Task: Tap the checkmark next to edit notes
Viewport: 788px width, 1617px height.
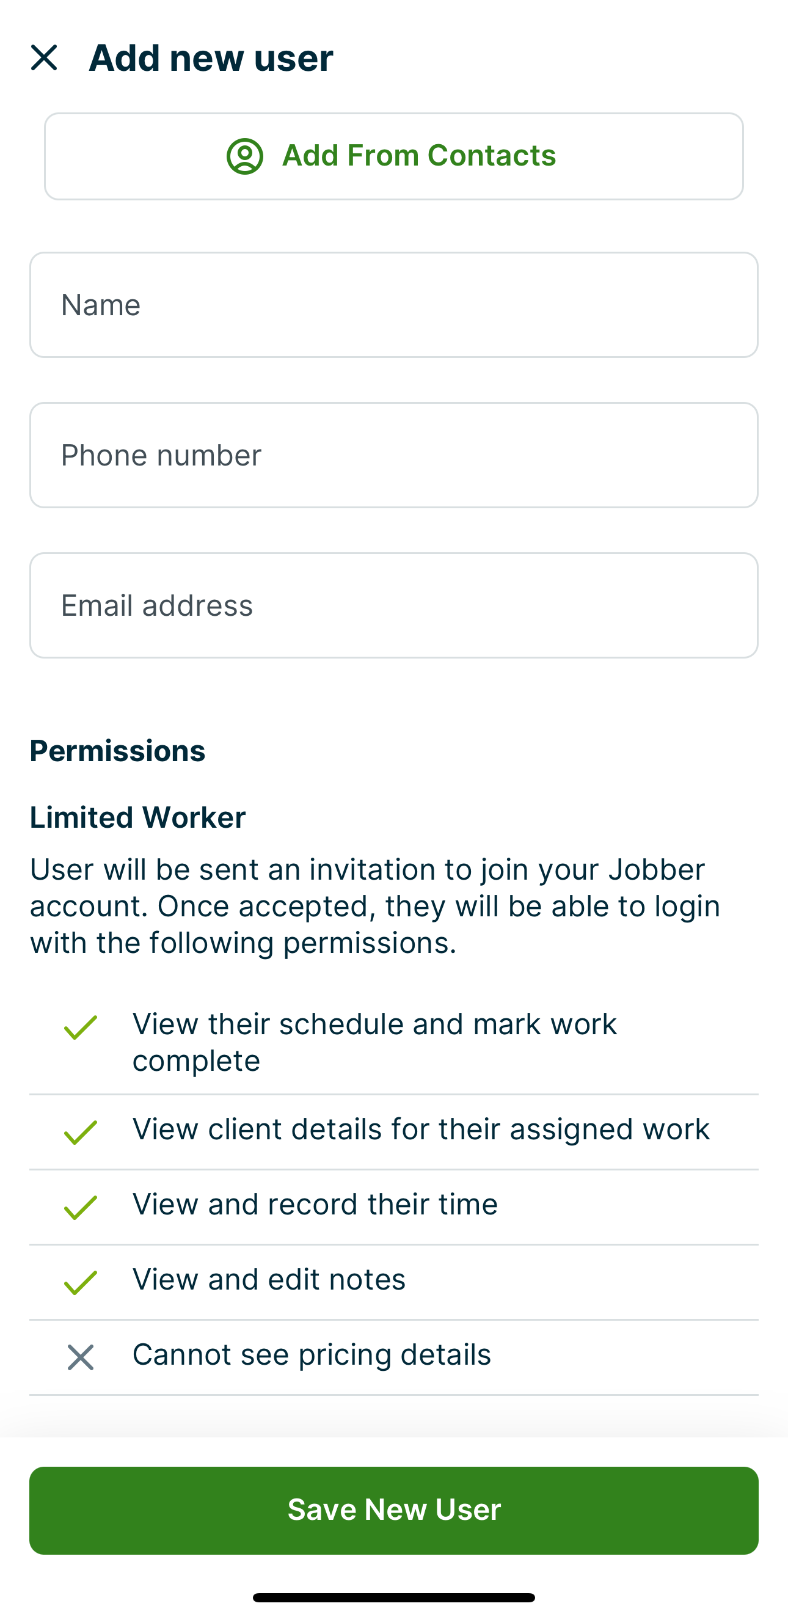Action: coord(81,1282)
